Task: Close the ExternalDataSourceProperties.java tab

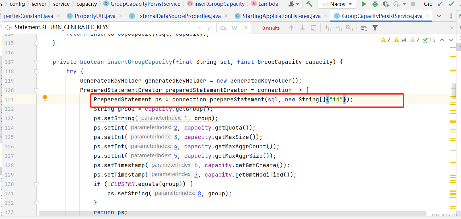Action: point(226,16)
